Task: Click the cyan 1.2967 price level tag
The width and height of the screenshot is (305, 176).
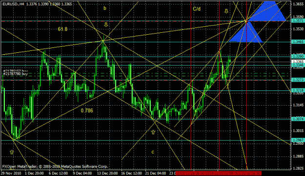Action: click(298, 140)
